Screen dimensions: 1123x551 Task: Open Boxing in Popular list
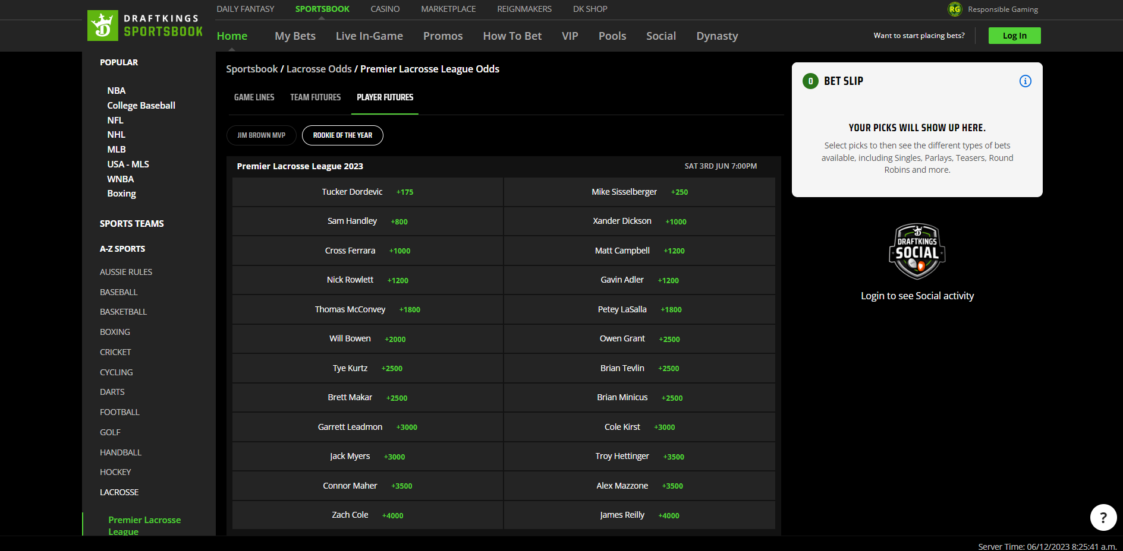[x=121, y=194]
